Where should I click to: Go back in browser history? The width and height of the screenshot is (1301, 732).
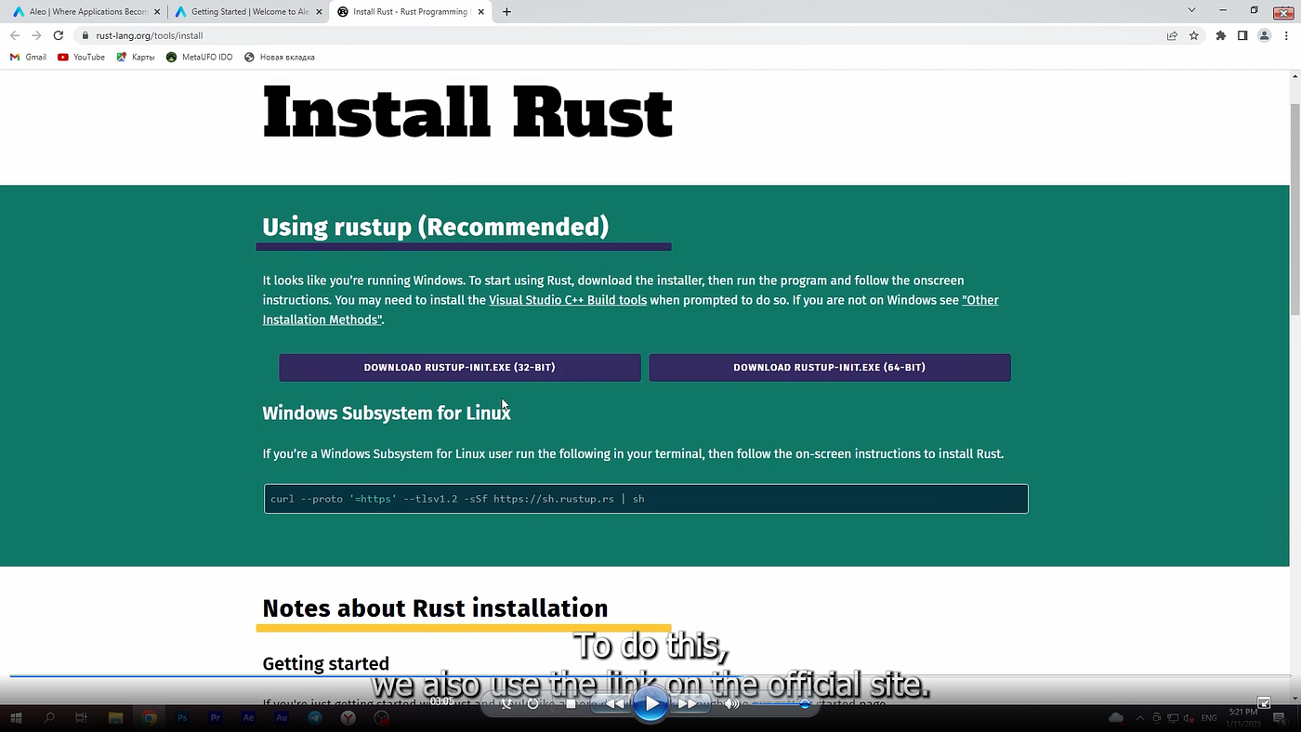point(15,35)
